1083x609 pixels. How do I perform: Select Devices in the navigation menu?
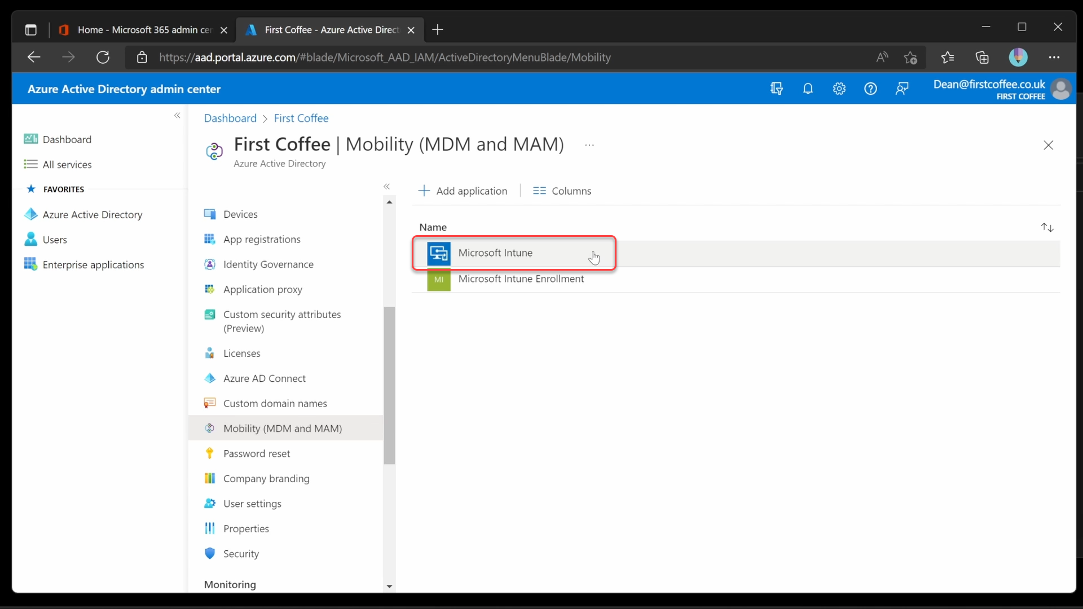coord(240,214)
